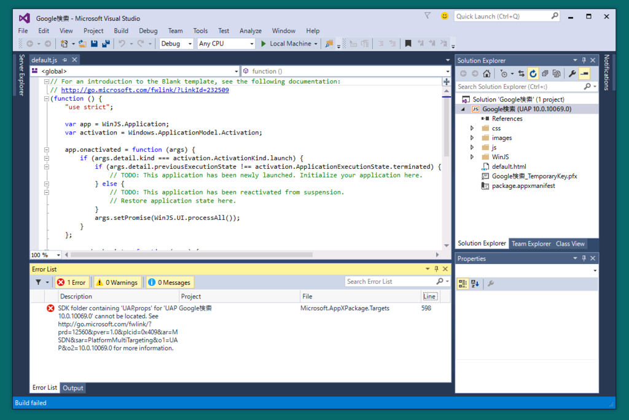The image size is (629, 420).
Task: Click the Collapse All icon in Solution Explorer
Action: click(x=545, y=74)
